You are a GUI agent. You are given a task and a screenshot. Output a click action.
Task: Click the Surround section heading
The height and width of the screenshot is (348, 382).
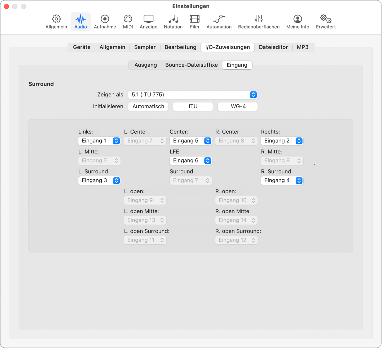(41, 84)
